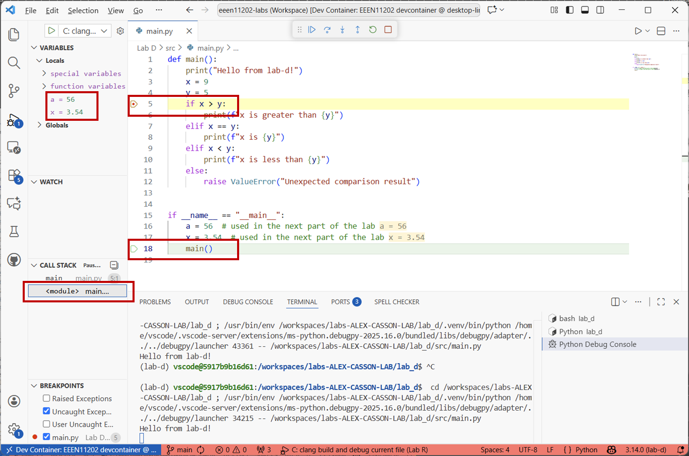The height and width of the screenshot is (456, 689).
Task: Open the Extensions view in activity bar
Action: coord(14,176)
